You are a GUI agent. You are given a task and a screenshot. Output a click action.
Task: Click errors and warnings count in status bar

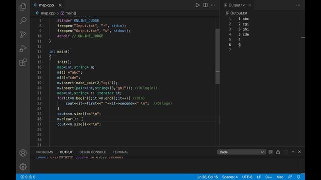(x=28, y=177)
